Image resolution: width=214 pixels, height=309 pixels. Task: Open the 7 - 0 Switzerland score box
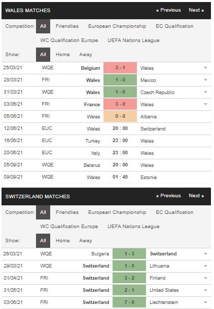pyautogui.click(x=129, y=302)
